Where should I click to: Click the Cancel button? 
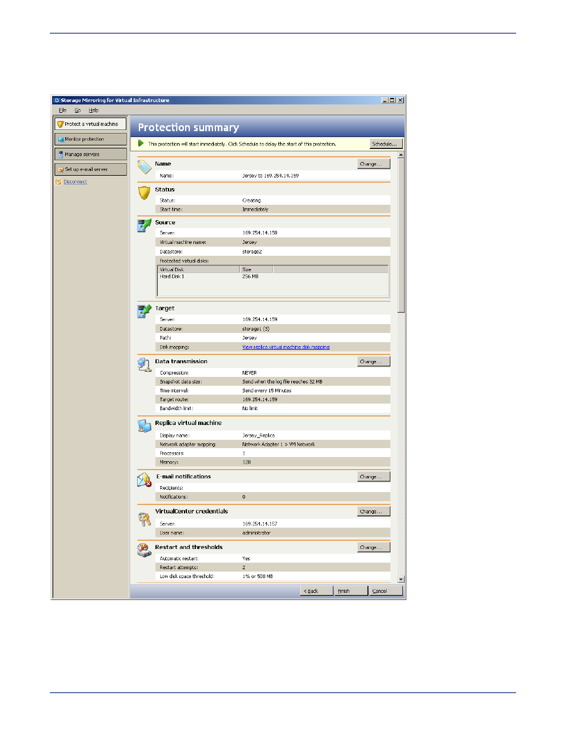386,591
